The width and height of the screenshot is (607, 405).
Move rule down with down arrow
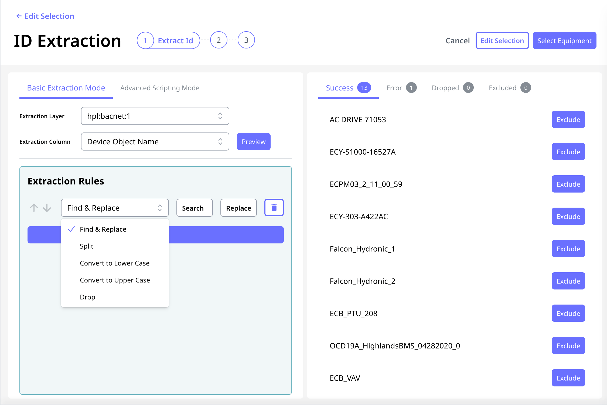(47, 208)
